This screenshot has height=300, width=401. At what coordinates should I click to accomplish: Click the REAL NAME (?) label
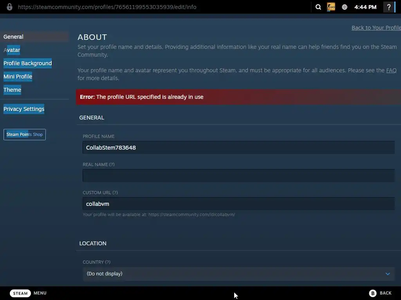(99, 164)
